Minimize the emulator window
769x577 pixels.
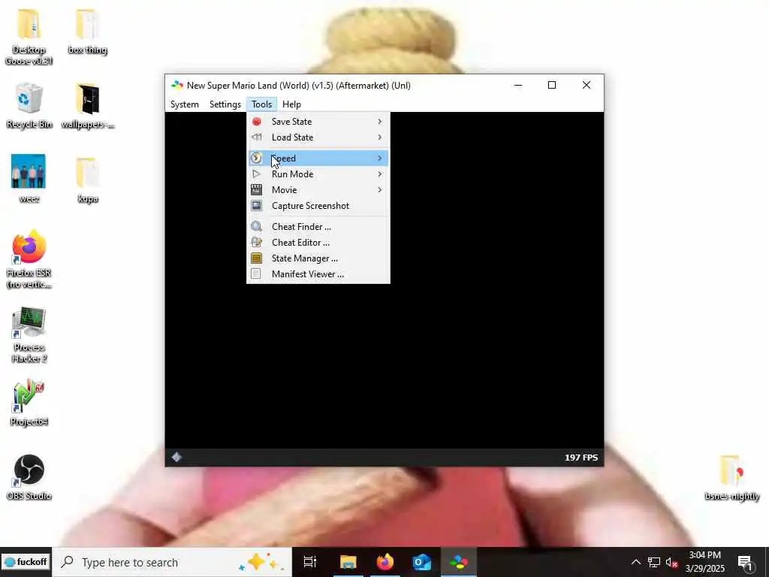tap(518, 86)
